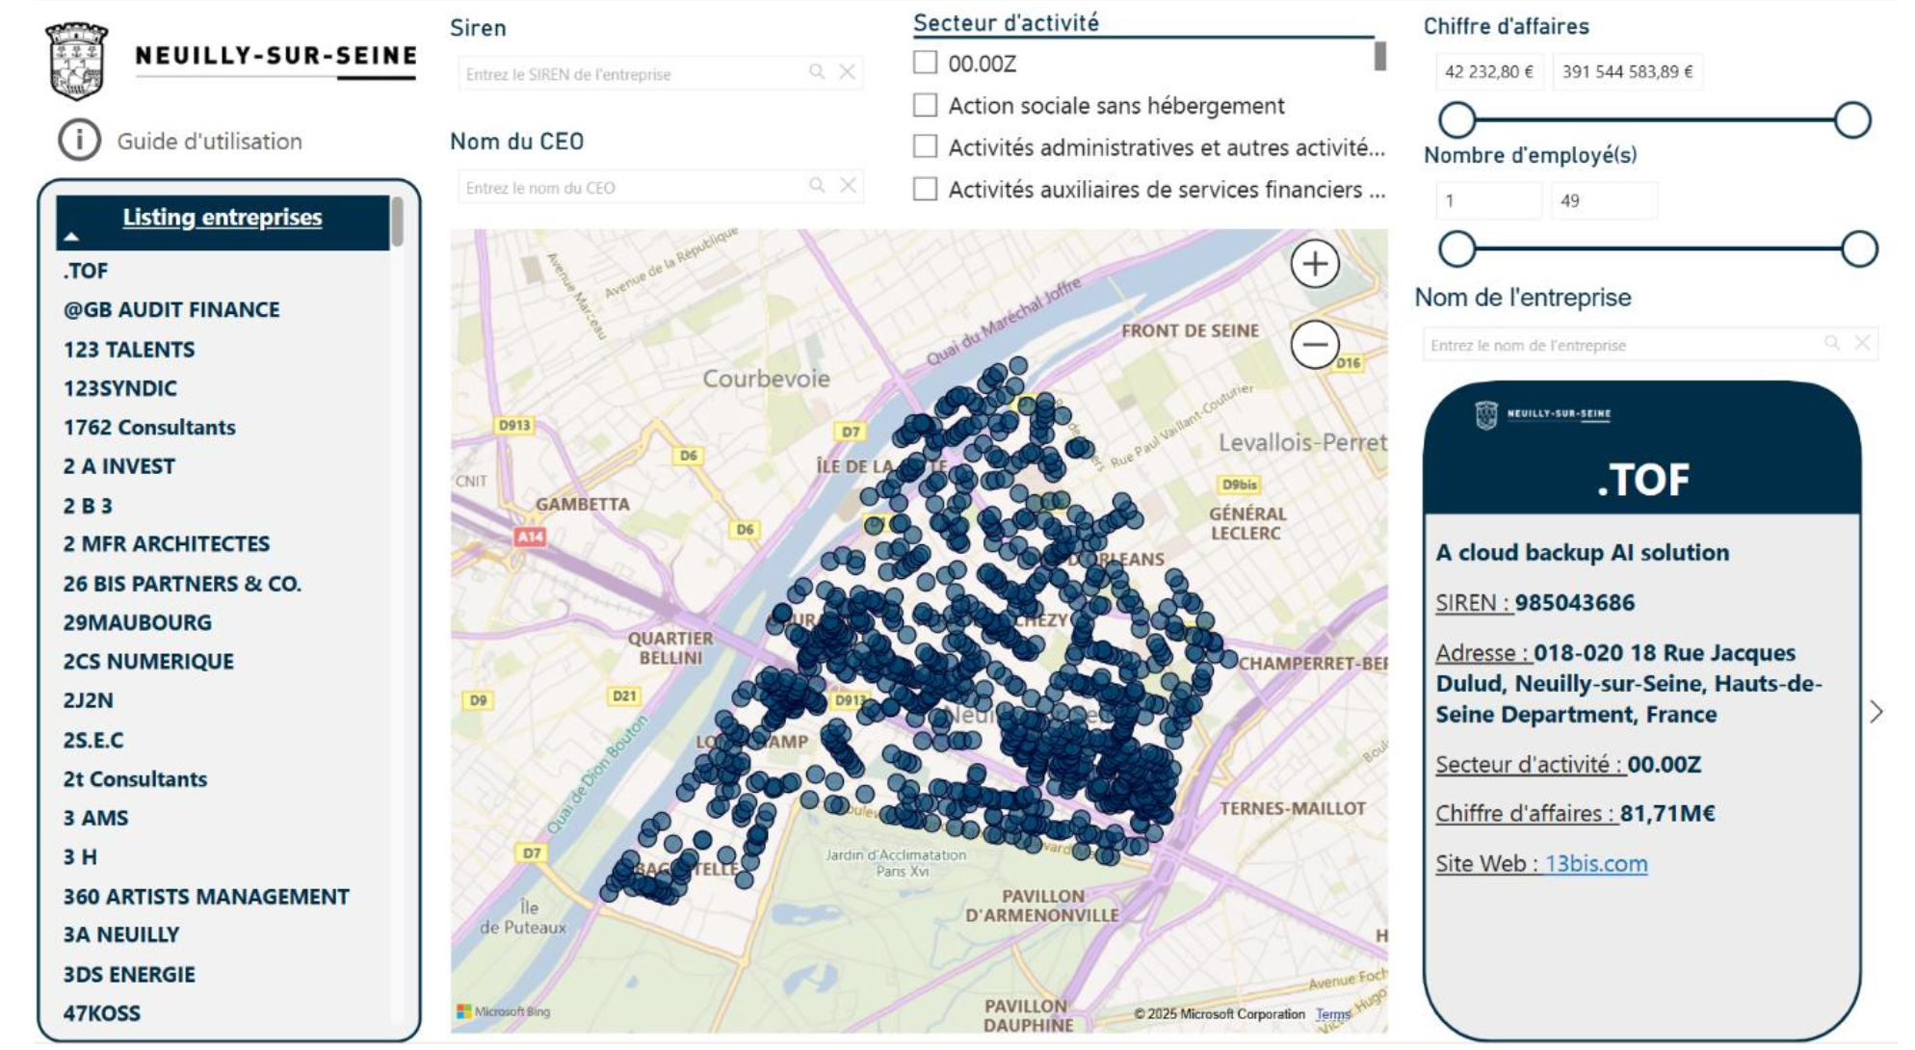Screen dimensions: 1915x1050
Task: Click the Guide d'utilisation info icon
Action: (79, 141)
